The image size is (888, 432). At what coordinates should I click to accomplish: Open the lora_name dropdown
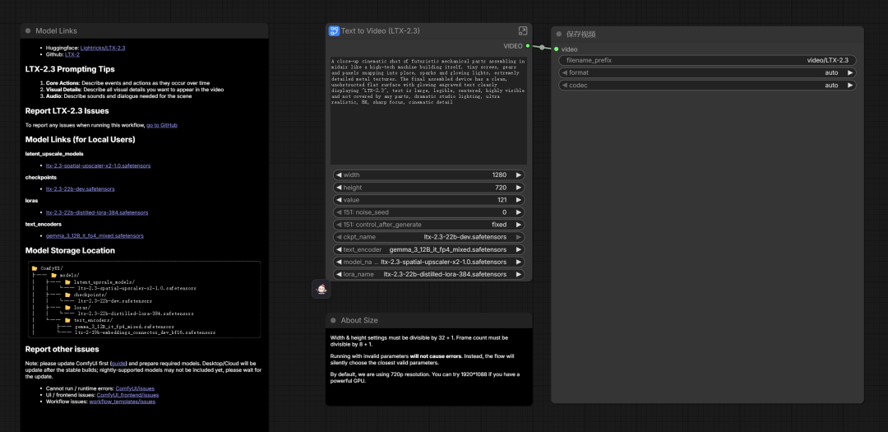(x=428, y=274)
